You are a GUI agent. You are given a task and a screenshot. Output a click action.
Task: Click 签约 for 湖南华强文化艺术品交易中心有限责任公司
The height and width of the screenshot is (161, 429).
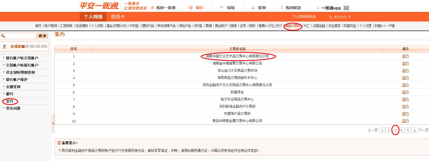(x=405, y=56)
